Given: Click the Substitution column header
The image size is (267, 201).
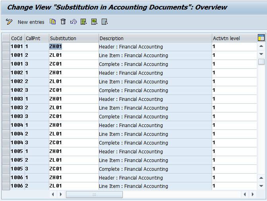Looking at the screenshot, I should (74, 38).
